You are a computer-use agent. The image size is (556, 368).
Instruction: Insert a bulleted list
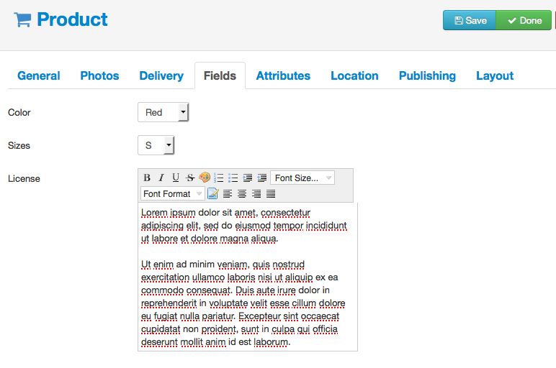(x=233, y=178)
